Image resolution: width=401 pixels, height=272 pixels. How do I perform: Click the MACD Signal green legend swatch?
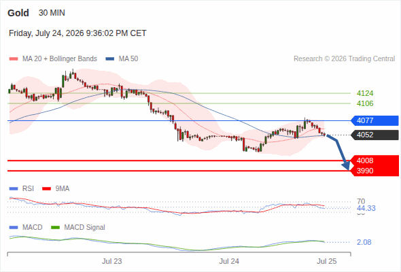point(55,228)
